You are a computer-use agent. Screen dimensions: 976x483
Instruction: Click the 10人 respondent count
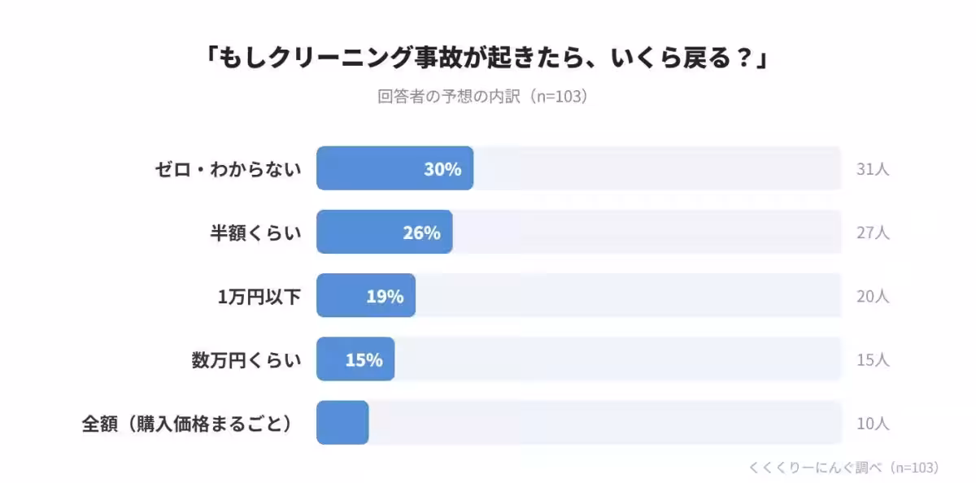873,423
